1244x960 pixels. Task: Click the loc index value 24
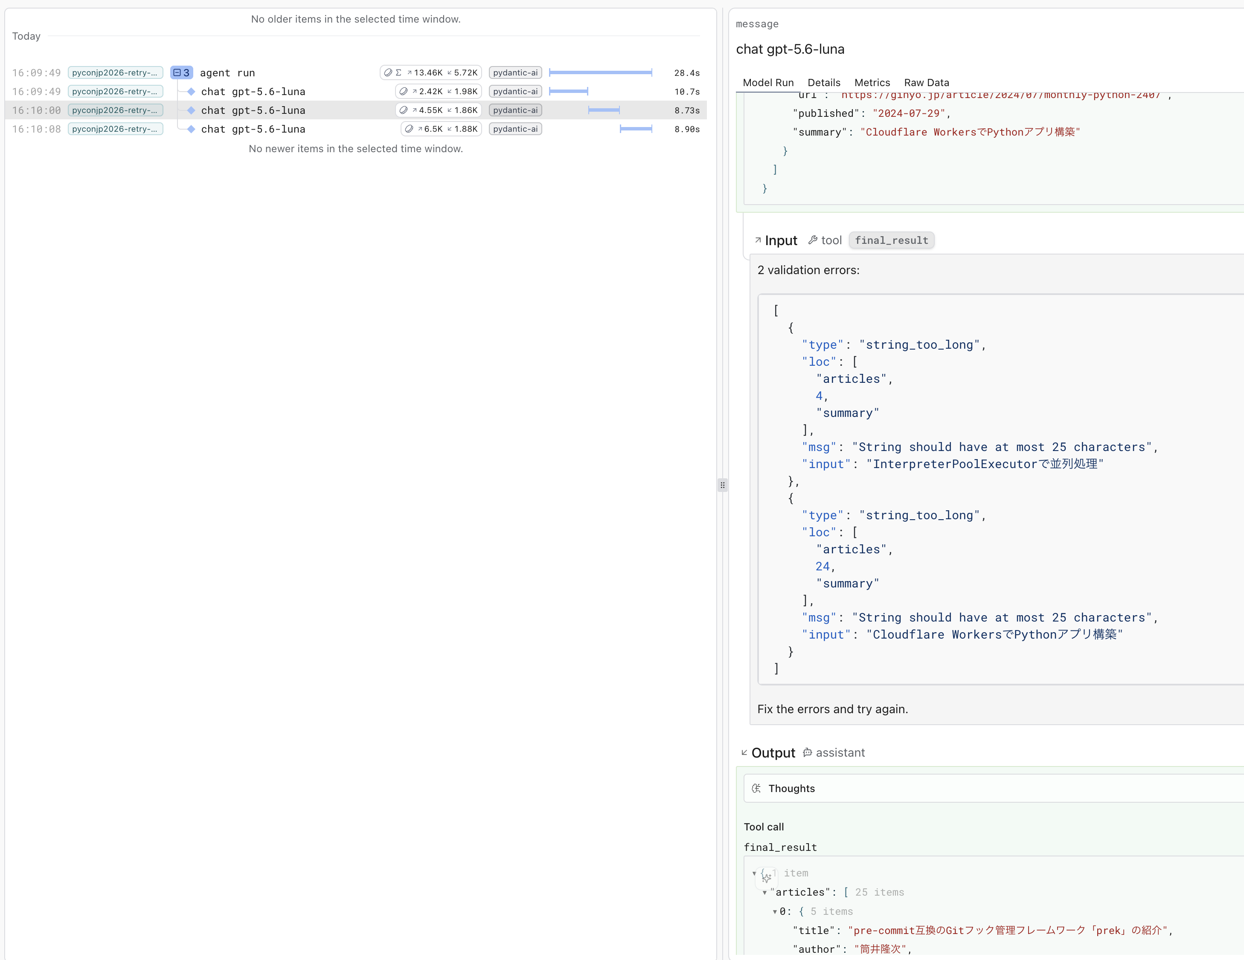click(822, 566)
